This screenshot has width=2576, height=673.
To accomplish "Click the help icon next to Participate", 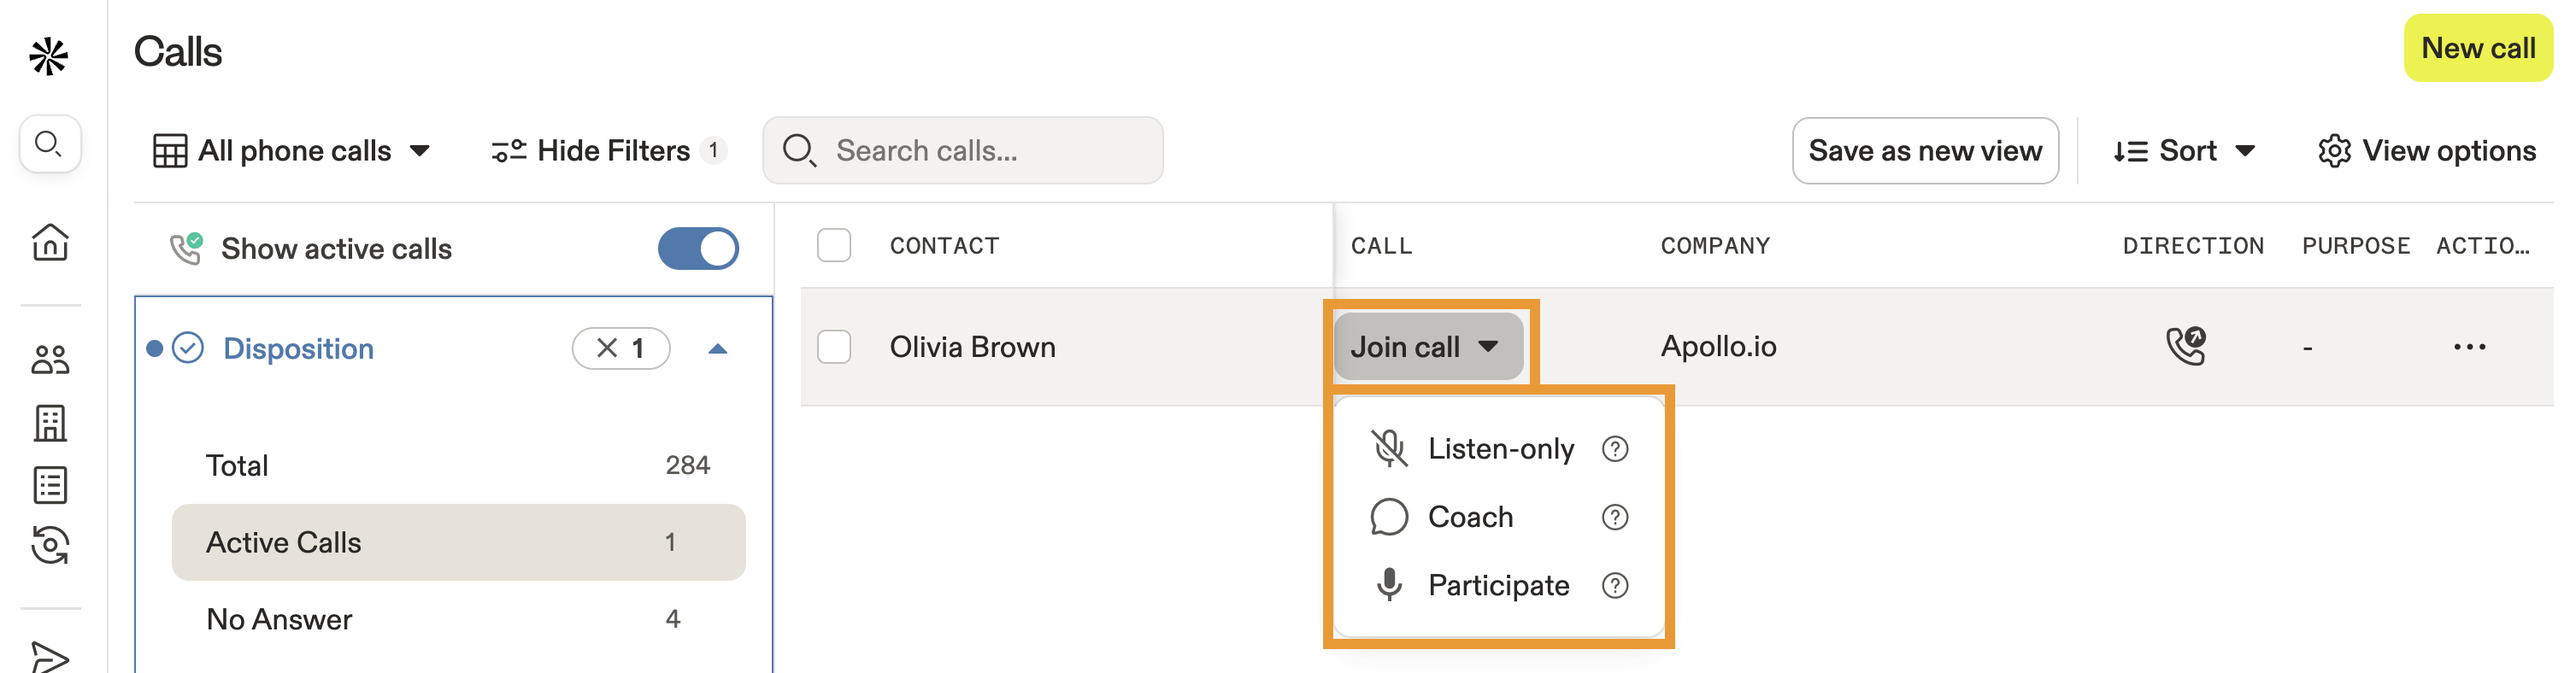I will pos(1616,585).
